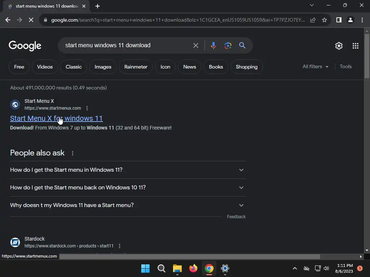The height and width of the screenshot is (277, 370).
Task: Expand 'How do I get the Start menu in Windows 11?'
Action: coord(128,170)
